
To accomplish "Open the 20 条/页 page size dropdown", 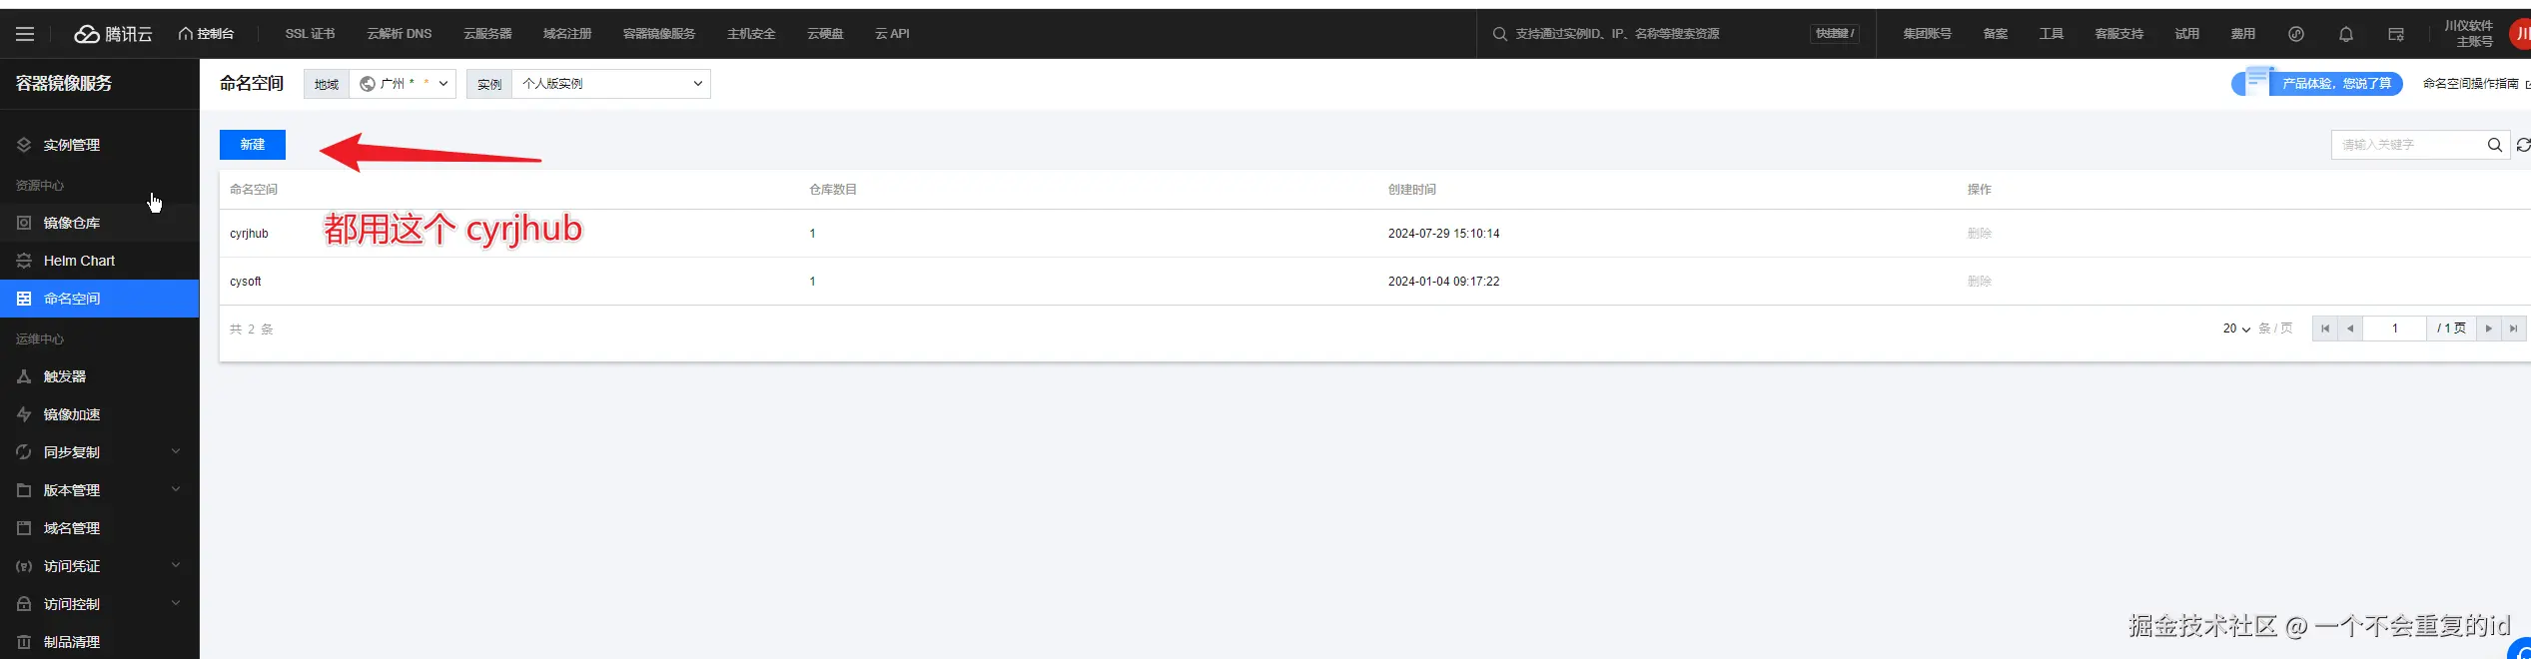I will (2237, 329).
